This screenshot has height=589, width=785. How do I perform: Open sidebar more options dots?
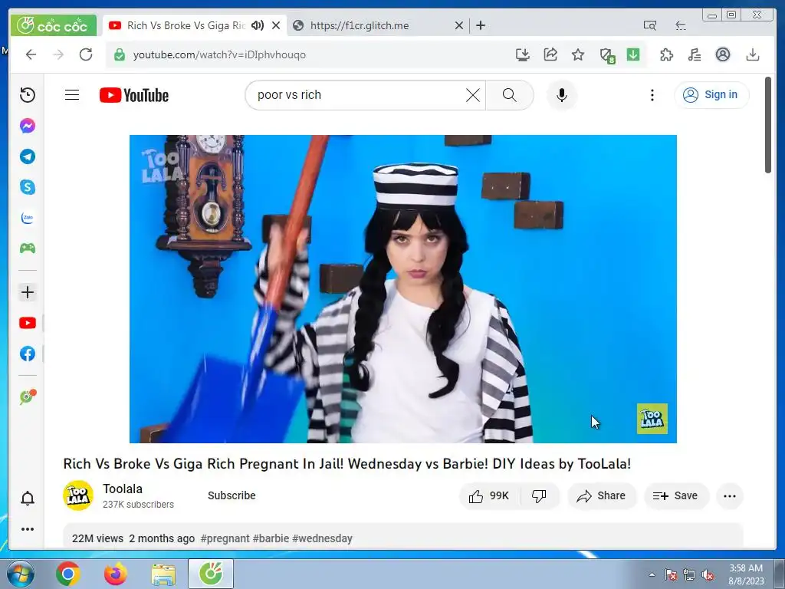point(28,529)
